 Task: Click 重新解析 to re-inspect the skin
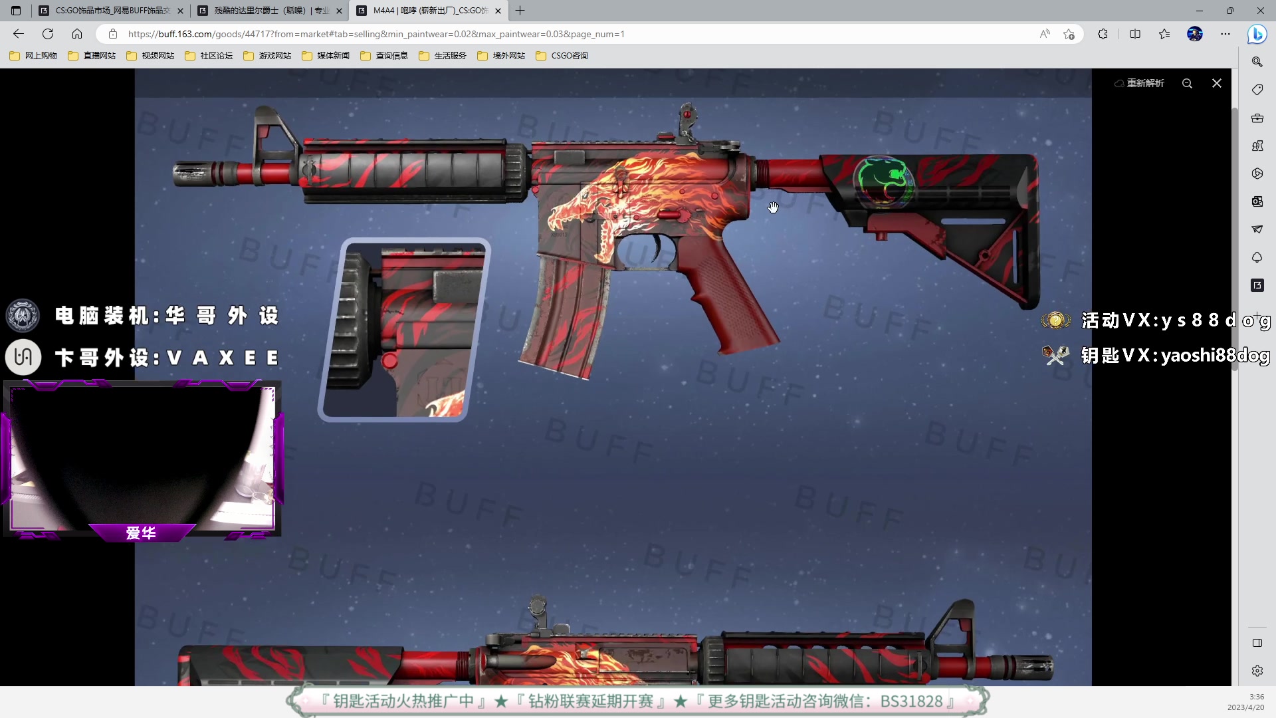click(1139, 83)
